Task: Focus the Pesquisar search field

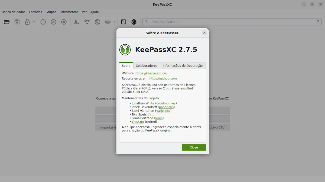Action: click(x=232, y=22)
